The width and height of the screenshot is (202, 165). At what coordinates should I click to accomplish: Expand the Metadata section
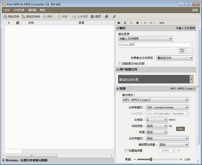4,160
